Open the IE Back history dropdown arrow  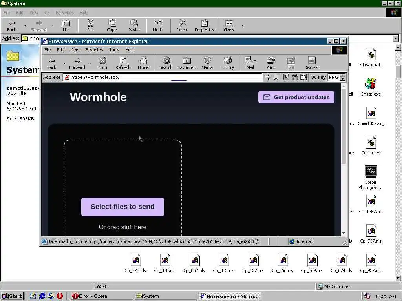pos(64,63)
